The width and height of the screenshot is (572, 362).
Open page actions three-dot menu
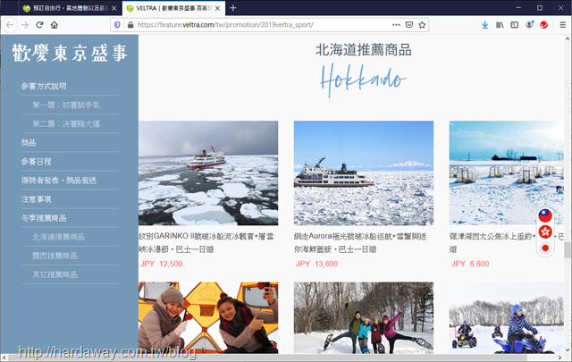click(396, 25)
